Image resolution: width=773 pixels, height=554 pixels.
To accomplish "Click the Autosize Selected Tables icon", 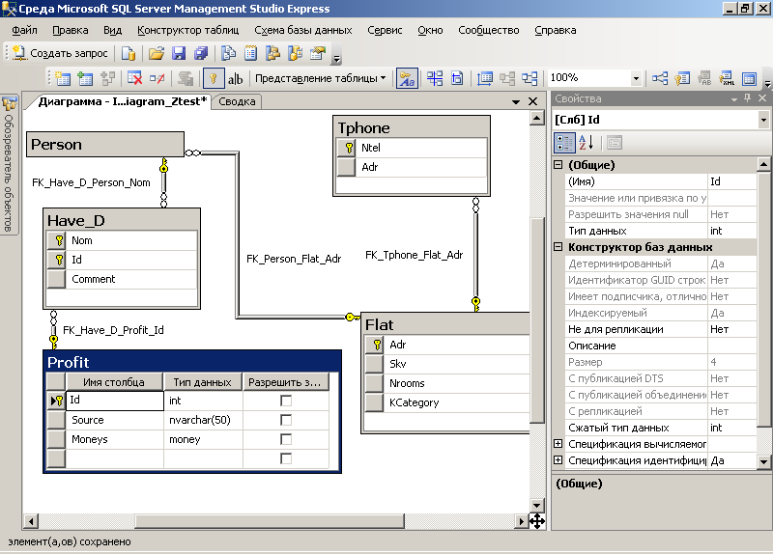I will [485, 78].
